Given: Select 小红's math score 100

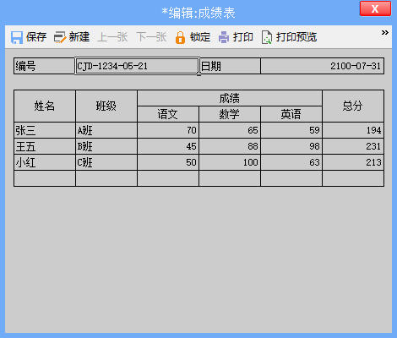Looking at the screenshot, I should coord(230,162).
